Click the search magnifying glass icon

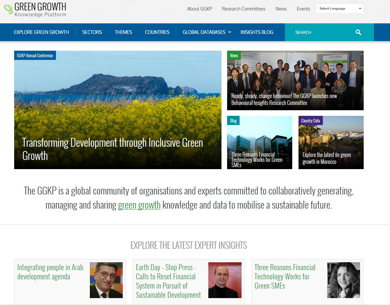(358, 32)
